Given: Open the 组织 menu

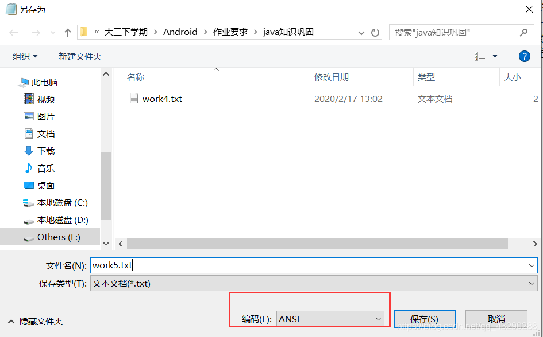Looking at the screenshot, I should [25, 56].
